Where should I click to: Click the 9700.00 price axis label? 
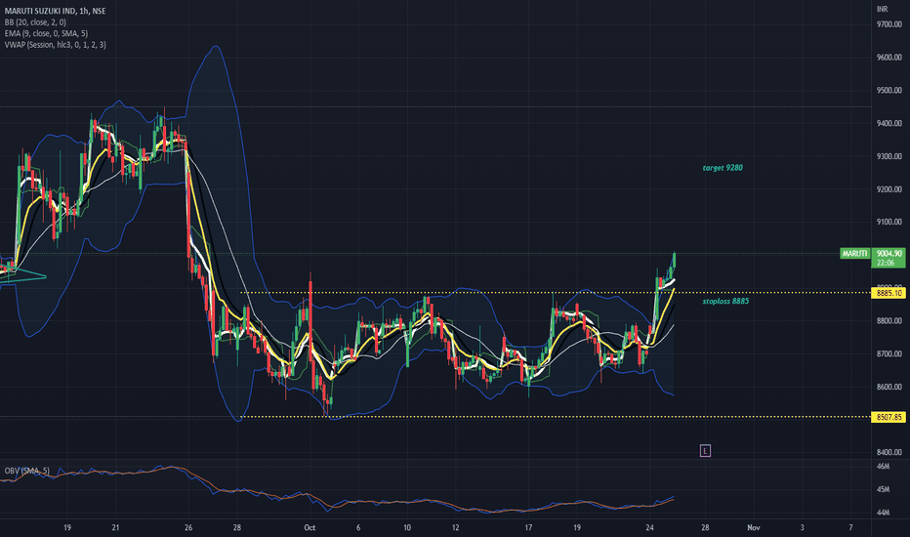(x=889, y=24)
